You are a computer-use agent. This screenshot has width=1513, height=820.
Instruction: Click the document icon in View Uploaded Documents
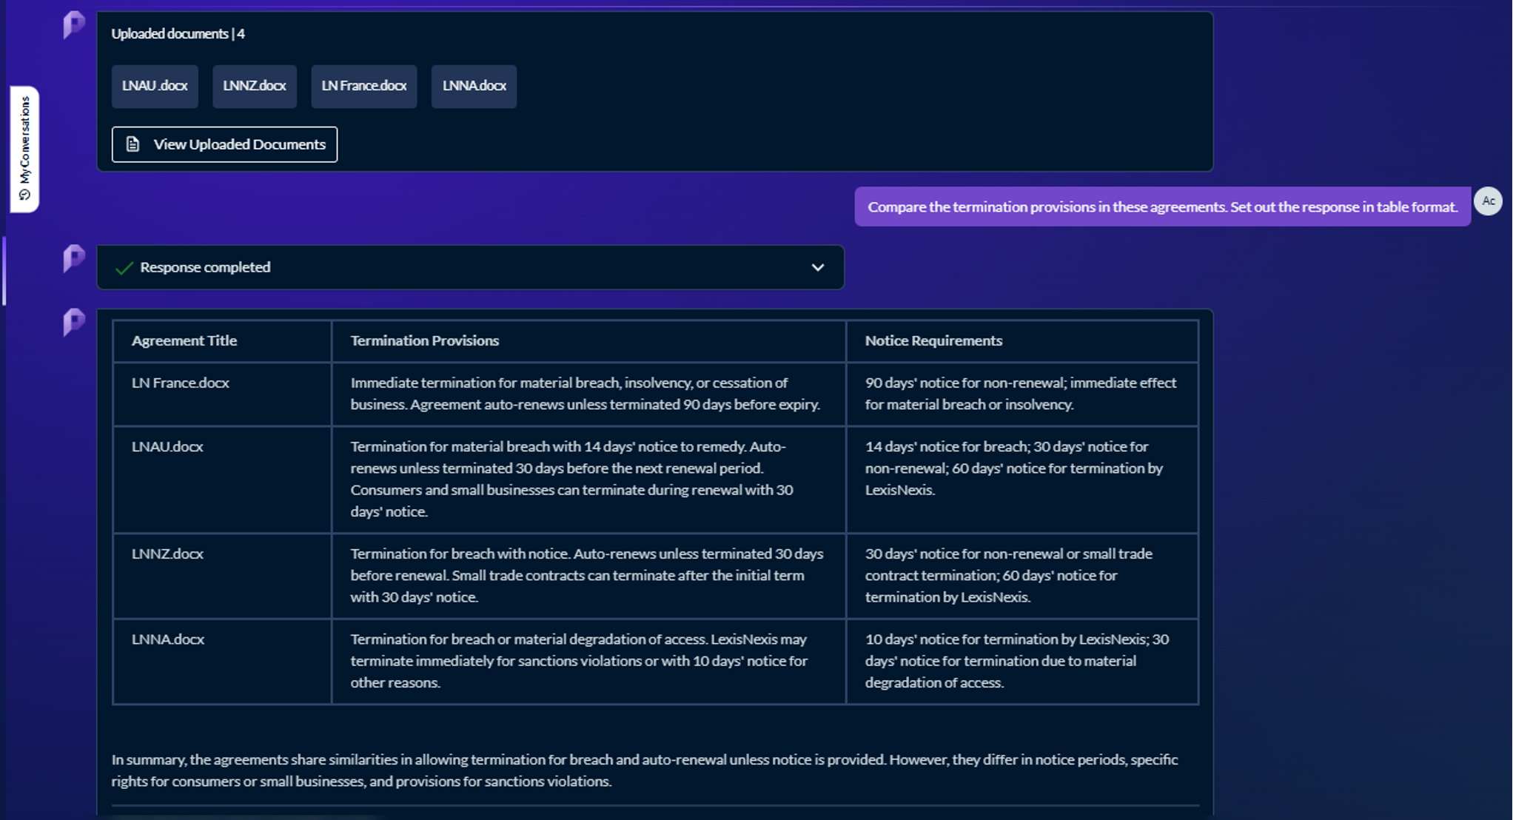coord(133,144)
